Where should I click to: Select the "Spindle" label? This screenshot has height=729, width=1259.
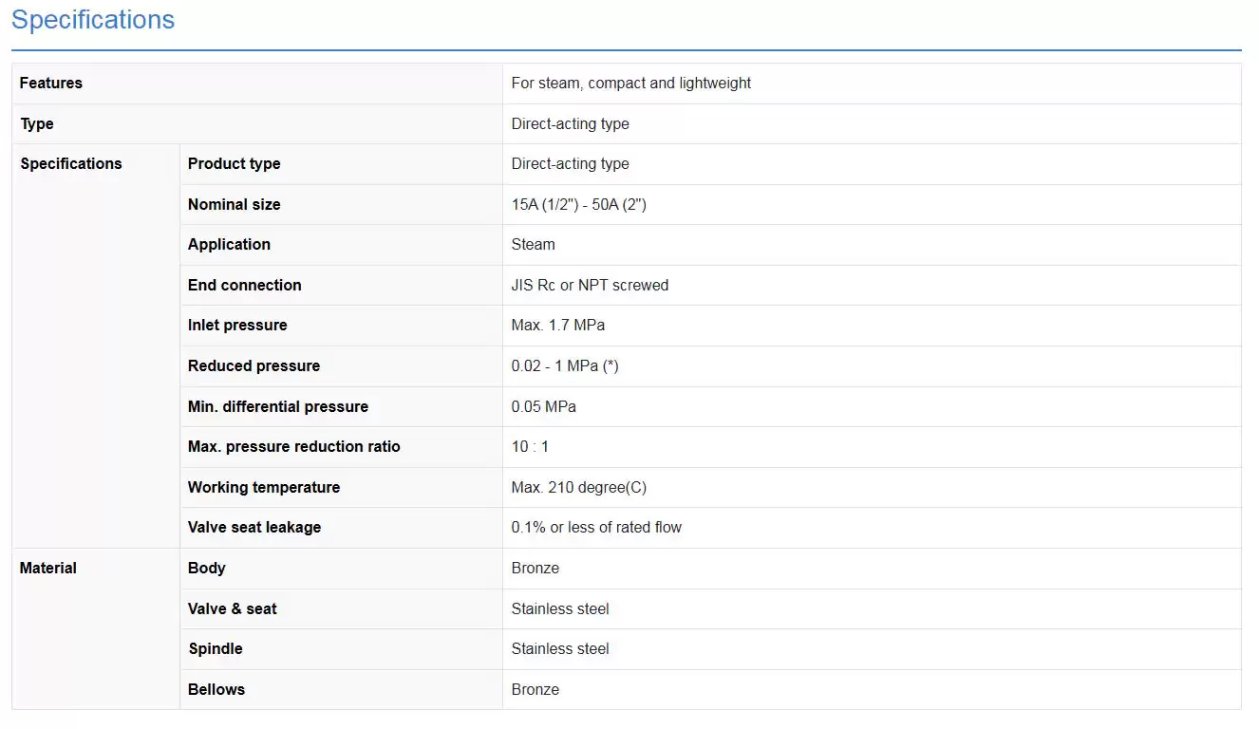pos(216,649)
